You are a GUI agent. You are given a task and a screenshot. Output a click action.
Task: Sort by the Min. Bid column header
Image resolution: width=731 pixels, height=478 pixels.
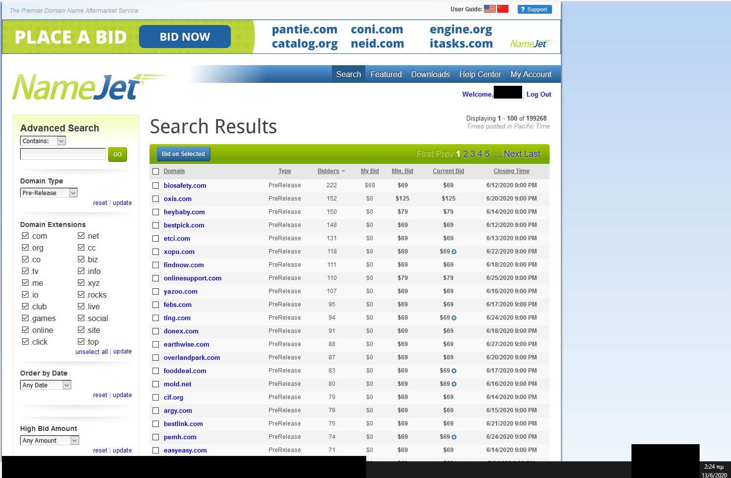point(402,171)
